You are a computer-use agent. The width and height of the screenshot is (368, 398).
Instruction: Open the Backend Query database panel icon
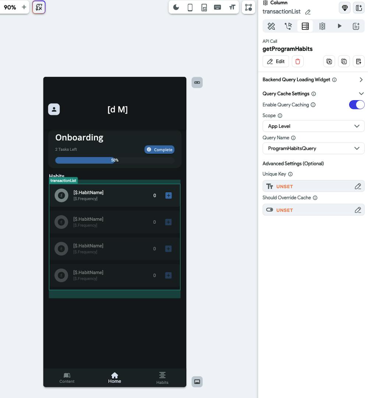(x=305, y=26)
